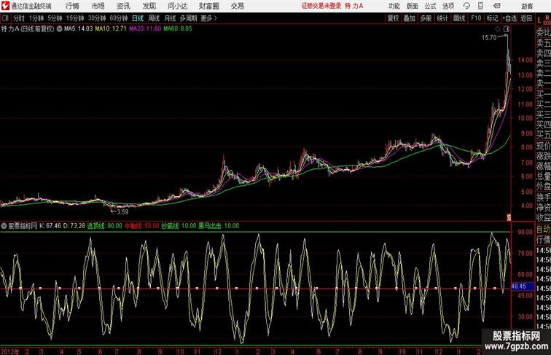Click the 复权 toolbar button
Viewport: 551px width, 355px height.
[393, 18]
